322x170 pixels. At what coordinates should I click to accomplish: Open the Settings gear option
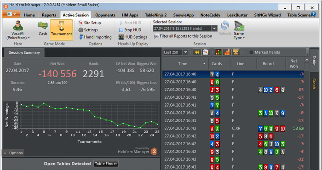[x=88, y=30]
